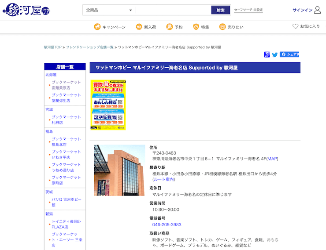Screen dimensions: 326x250
Task: Click the user profile icon
Action: click(317, 10)
